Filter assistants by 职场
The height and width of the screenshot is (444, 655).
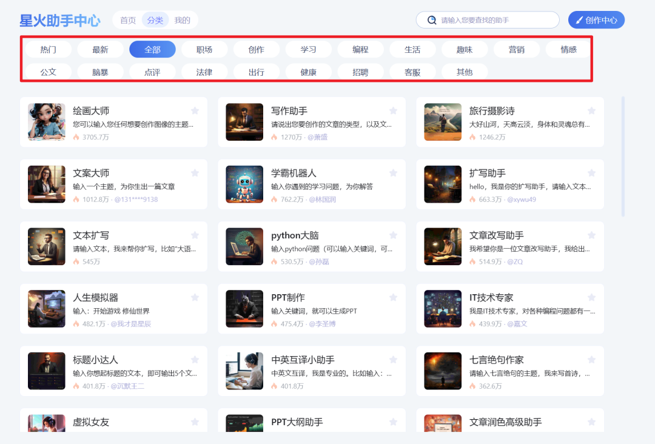[204, 50]
